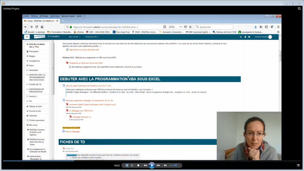Open Compétences in sidebar

click(x=34, y=61)
